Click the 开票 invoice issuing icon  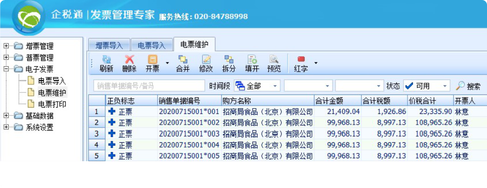(153, 59)
